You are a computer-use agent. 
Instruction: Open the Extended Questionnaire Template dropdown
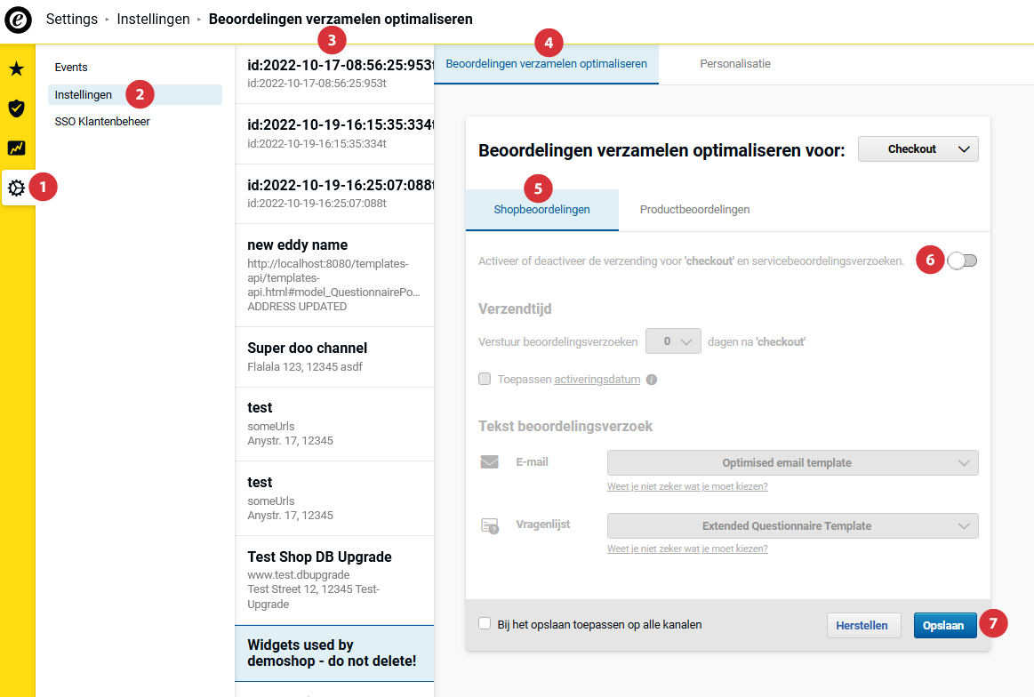point(793,526)
